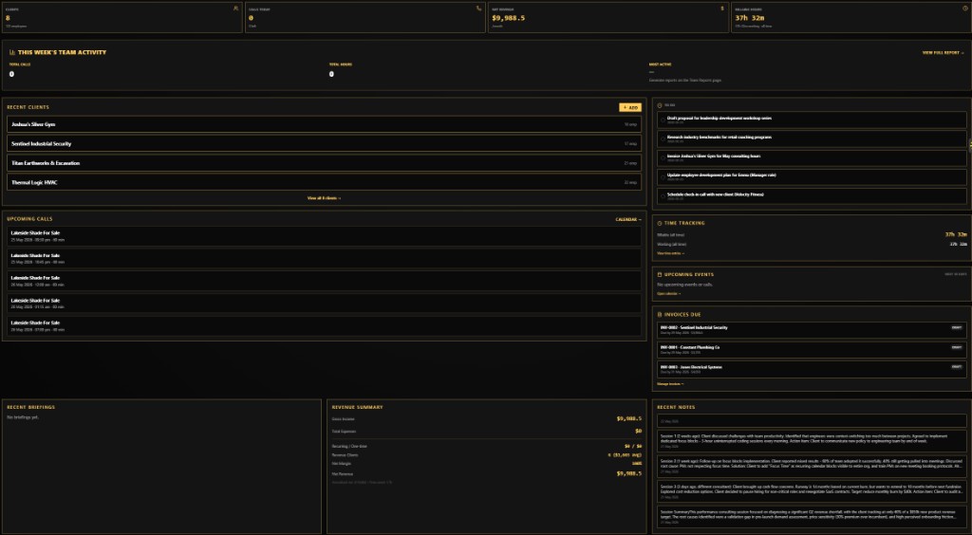The image size is (972, 535).
Task: Click the clock icon beside Time Tracking
Action: pyautogui.click(x=660, y=223)
